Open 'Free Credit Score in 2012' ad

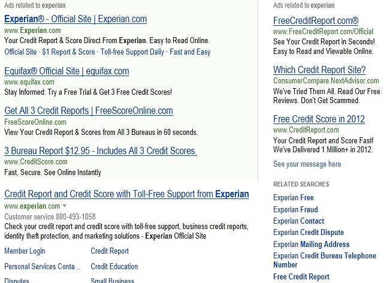click(x=319, y=119)
